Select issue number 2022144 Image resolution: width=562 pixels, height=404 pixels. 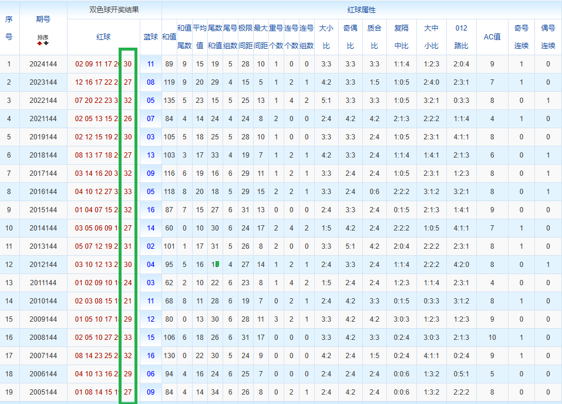tap(43, 101)
